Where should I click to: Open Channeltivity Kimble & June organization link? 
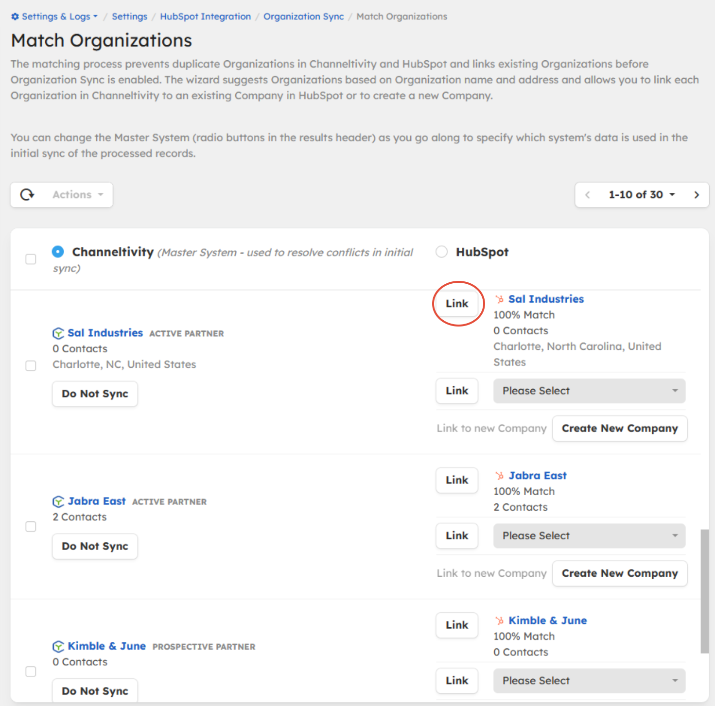[106, 646]
